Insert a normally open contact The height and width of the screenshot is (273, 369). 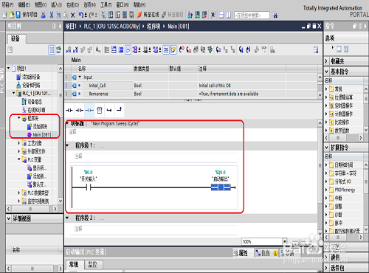(69, 110)
